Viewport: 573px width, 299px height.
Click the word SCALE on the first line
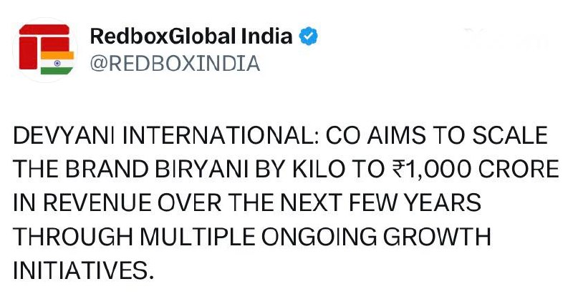(x=510, y=135)
